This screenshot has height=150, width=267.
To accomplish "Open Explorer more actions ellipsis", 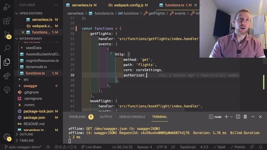I will tap(56, 5).
